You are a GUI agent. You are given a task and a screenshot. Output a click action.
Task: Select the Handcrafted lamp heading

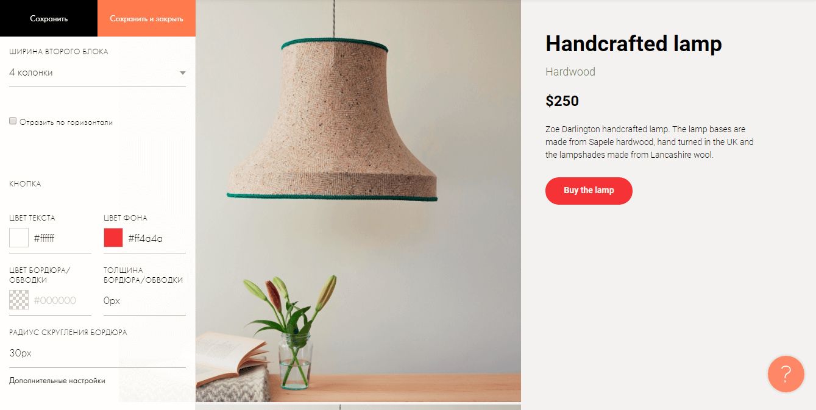(633, 44)
